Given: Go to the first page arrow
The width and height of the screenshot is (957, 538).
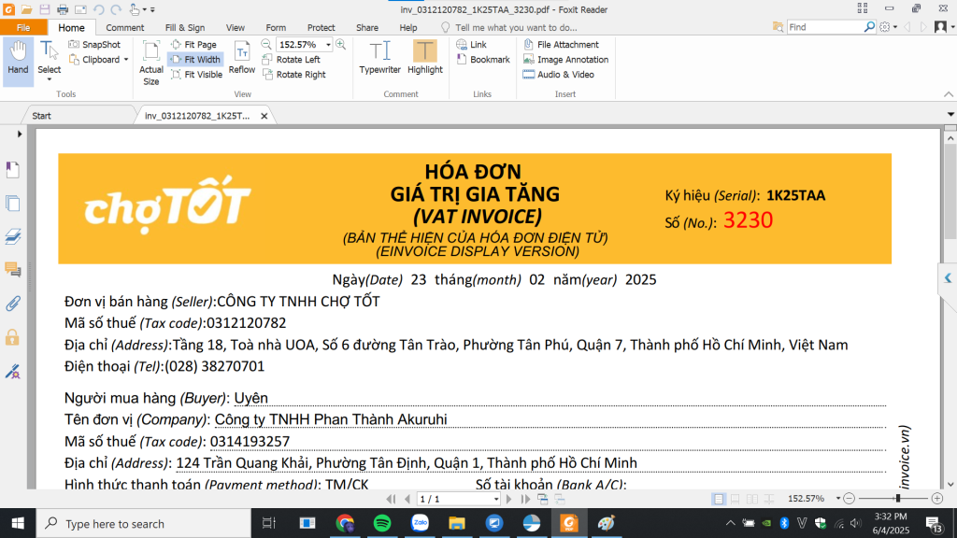Looking at the screenshot, I should [x=391, y=499].
